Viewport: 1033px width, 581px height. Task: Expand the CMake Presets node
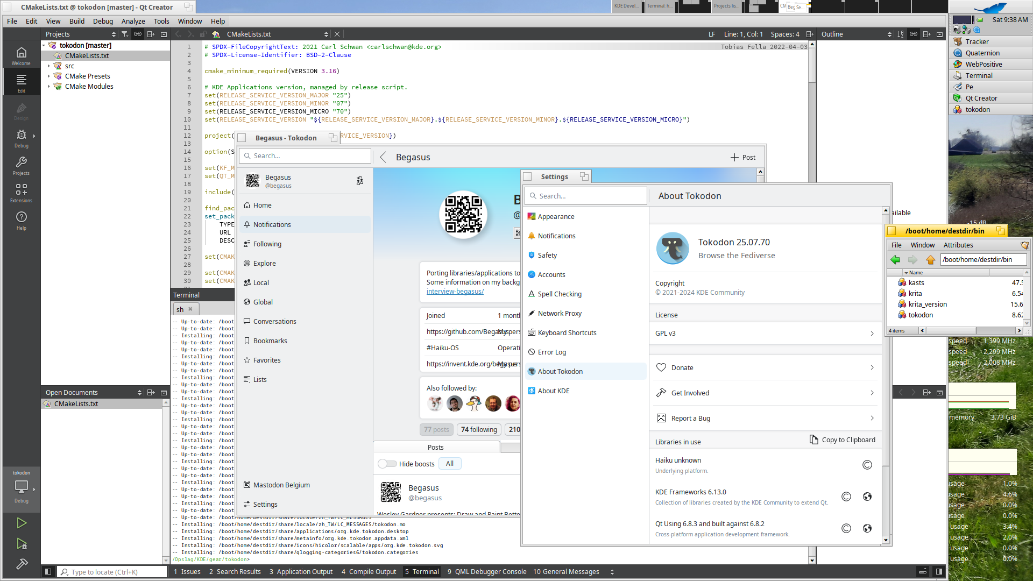(49, 76)
